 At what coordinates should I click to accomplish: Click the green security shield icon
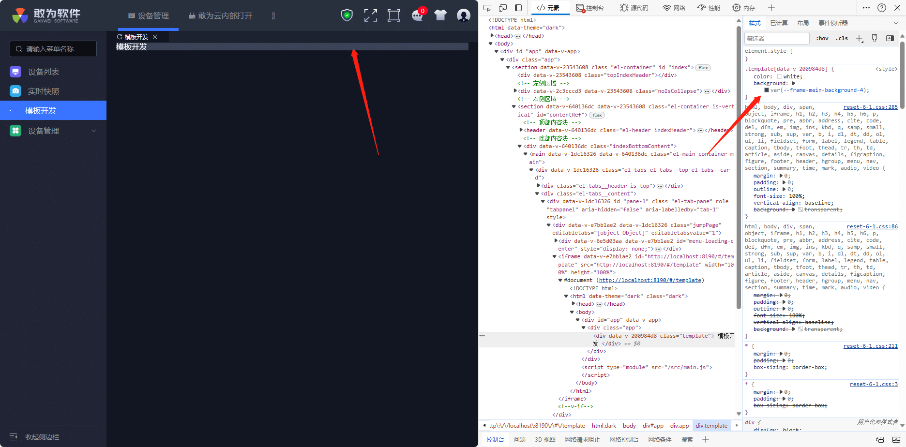point(347,15)
